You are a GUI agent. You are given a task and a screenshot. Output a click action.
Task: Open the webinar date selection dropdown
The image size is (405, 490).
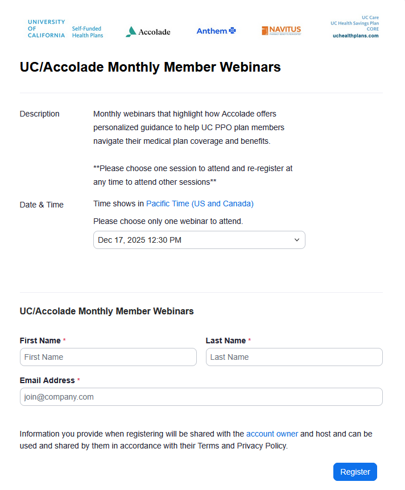pyautogui.click(x=199, y=240)
